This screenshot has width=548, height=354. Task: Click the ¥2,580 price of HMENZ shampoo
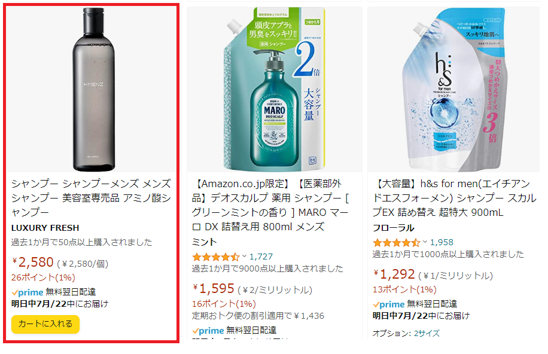[x=33, y=262]
